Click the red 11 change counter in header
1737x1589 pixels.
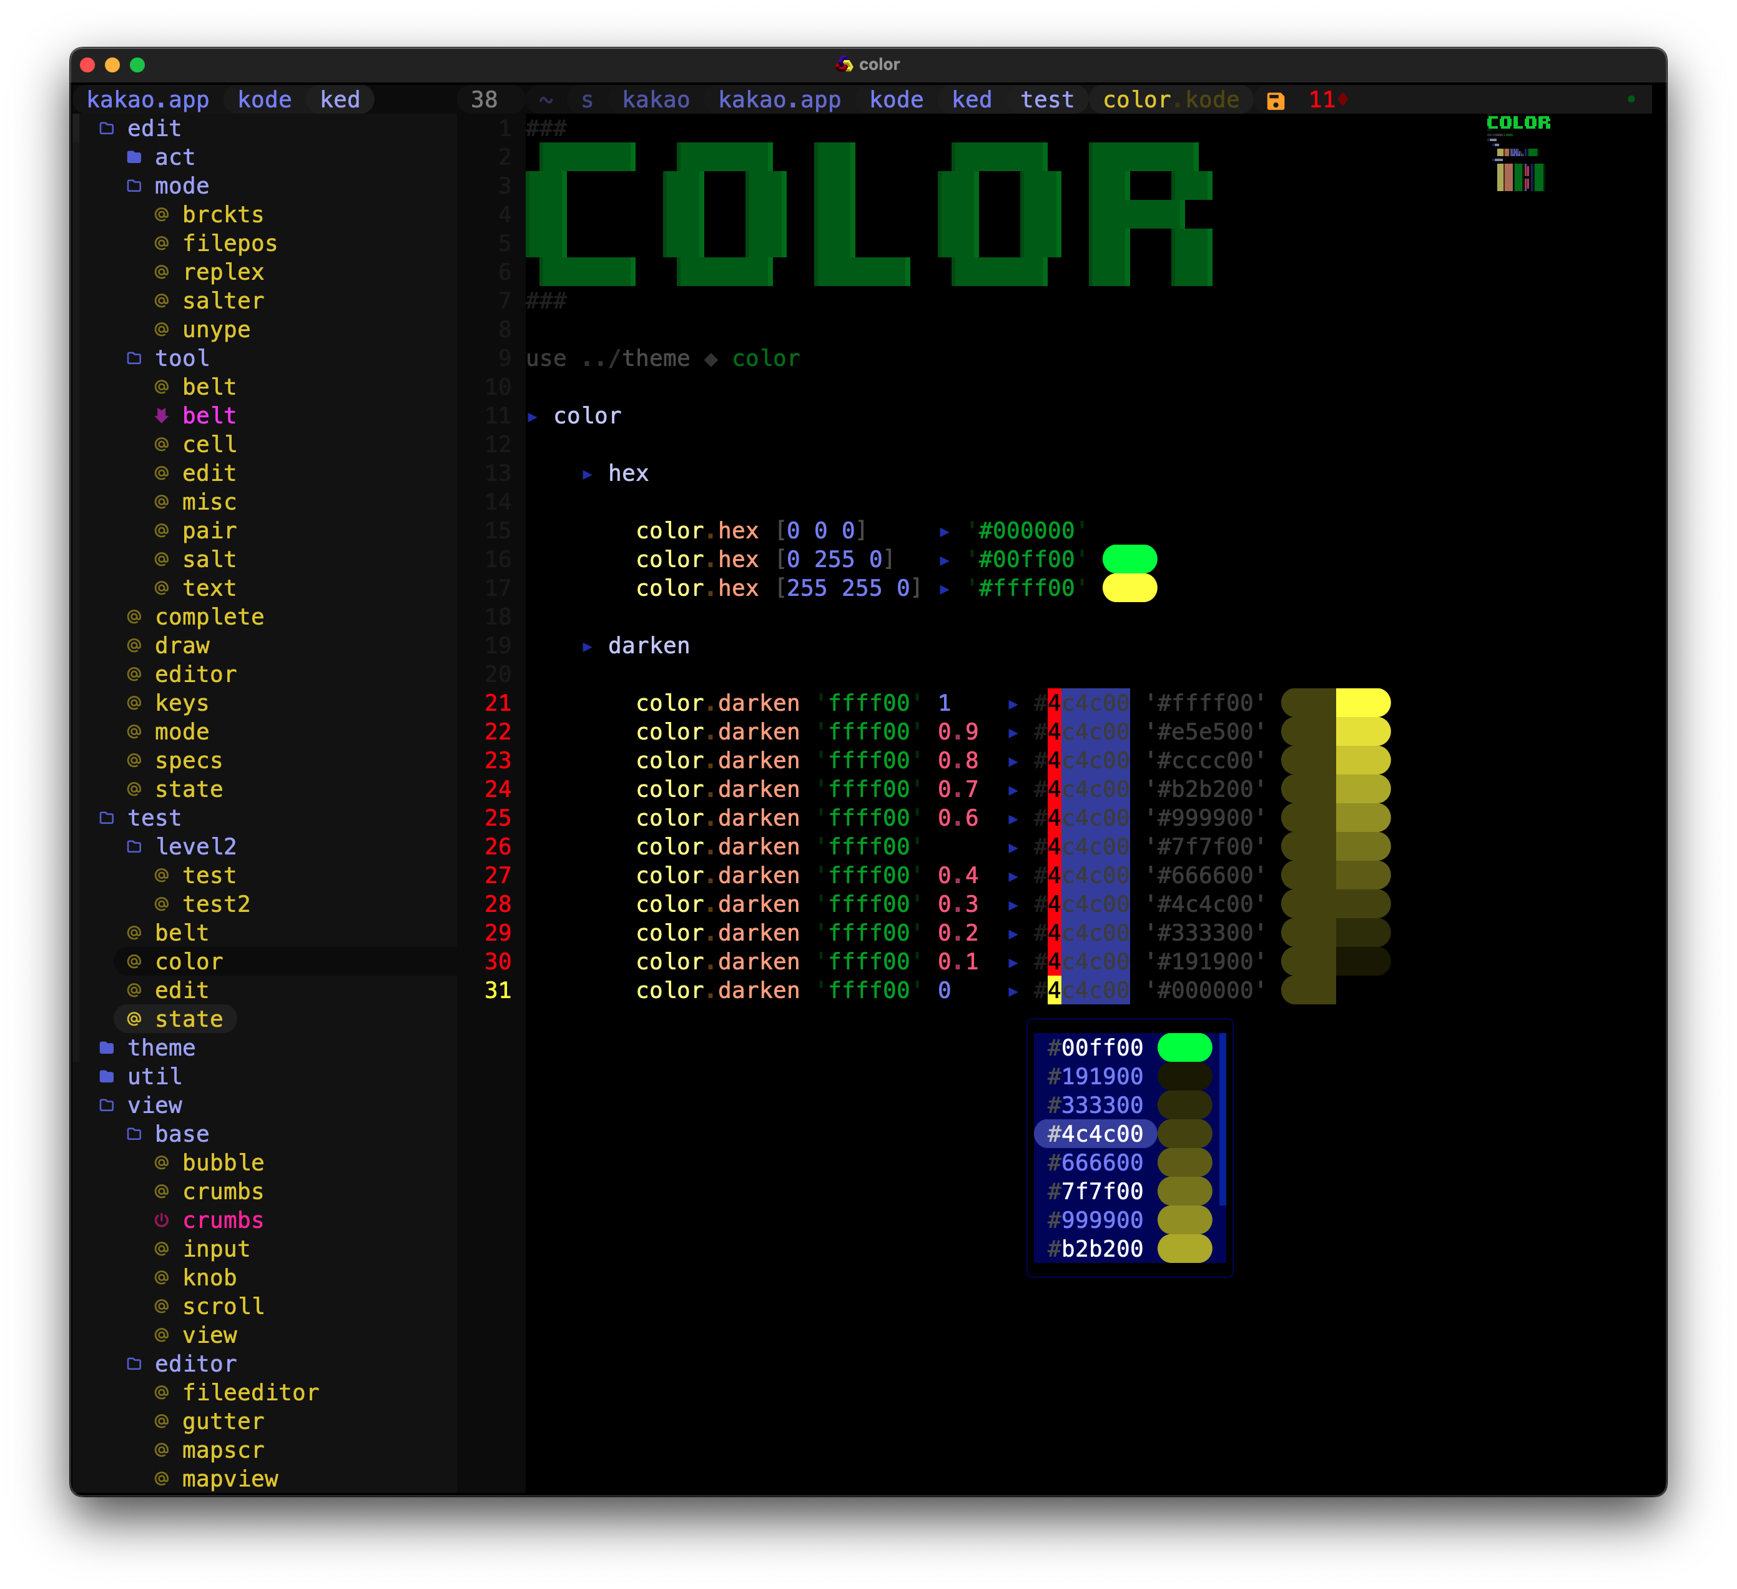[1322, 100]
